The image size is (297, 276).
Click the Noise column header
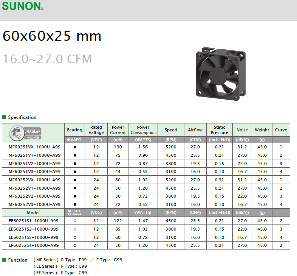tap(242, 130)
